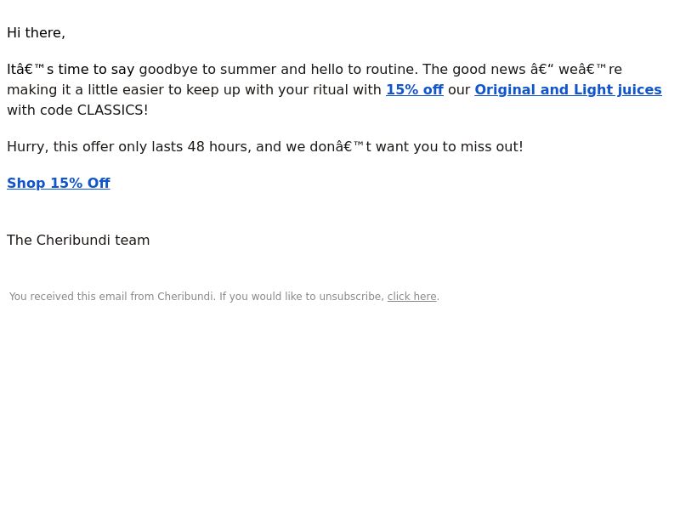Click the word "Cheribundi" in the footer
The image size is (680, 510).
pos(185,297)
